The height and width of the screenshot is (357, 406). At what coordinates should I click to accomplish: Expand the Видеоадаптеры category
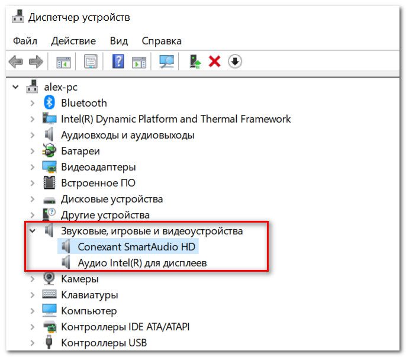tap(33, 167)
